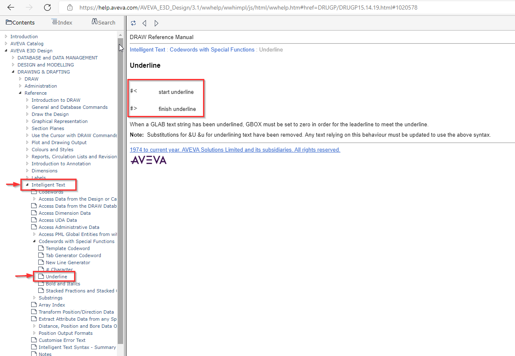
Task: Expand the AVEVA Catalog tree node
Action: tap(6, 44)
